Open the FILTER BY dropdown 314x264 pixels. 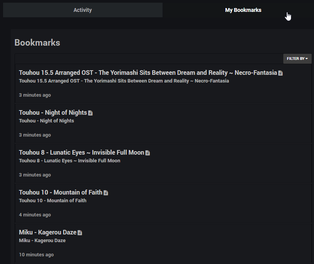click(x=297, y=59)
